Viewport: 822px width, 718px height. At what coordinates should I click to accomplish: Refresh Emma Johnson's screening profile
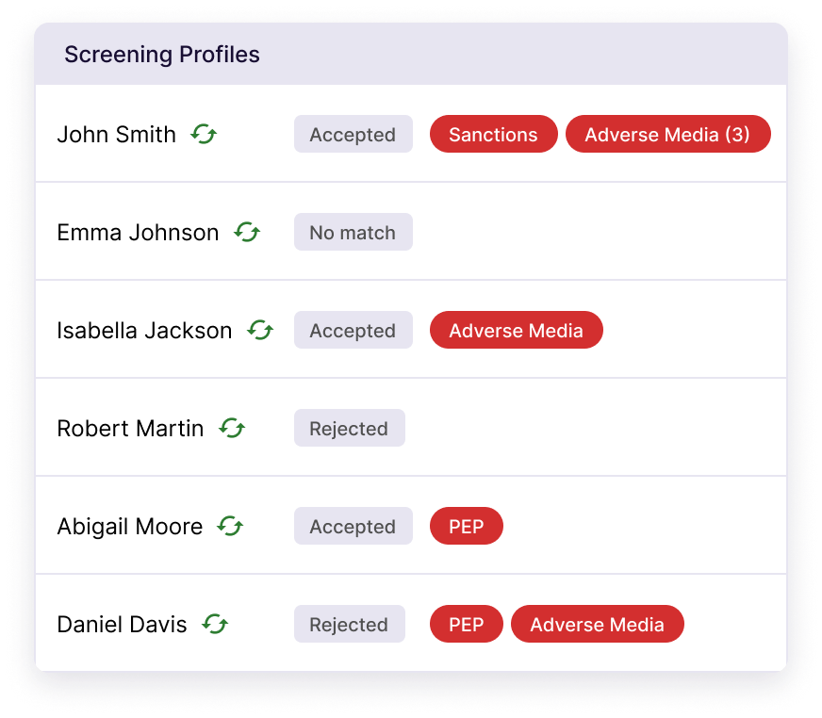(247, 233)
